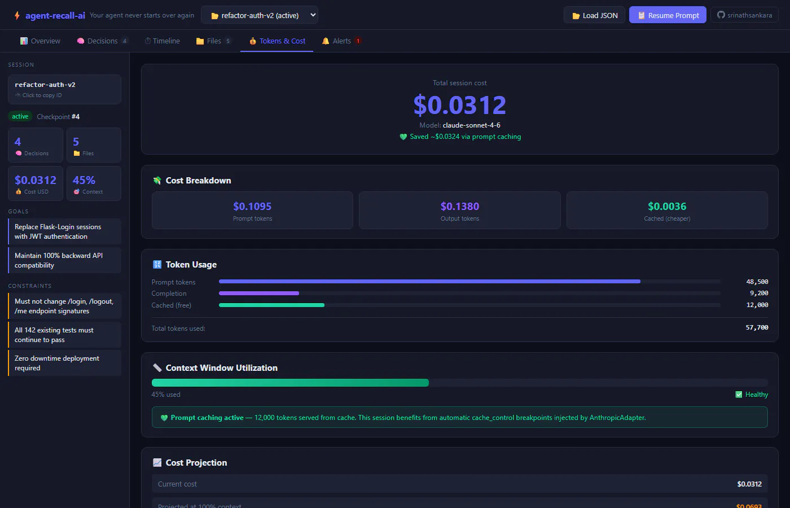Viewport: 790px width, 508px height.
Task: Click the bell icon on Alerts tab
Action: (x=326, y=41)
